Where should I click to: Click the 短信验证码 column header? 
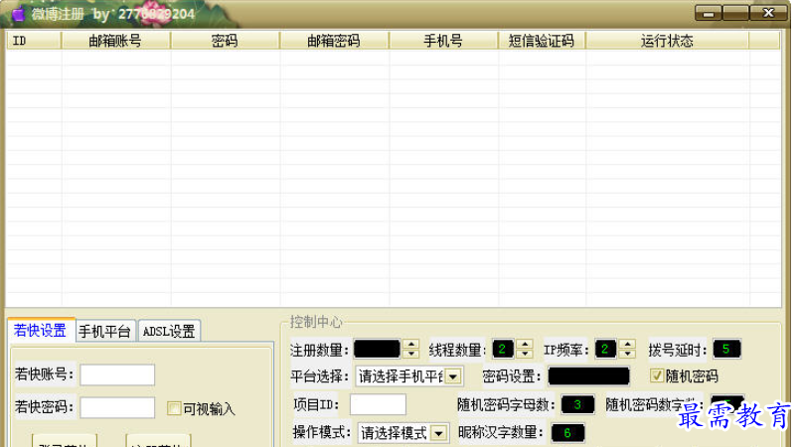(x=542, y=41)
